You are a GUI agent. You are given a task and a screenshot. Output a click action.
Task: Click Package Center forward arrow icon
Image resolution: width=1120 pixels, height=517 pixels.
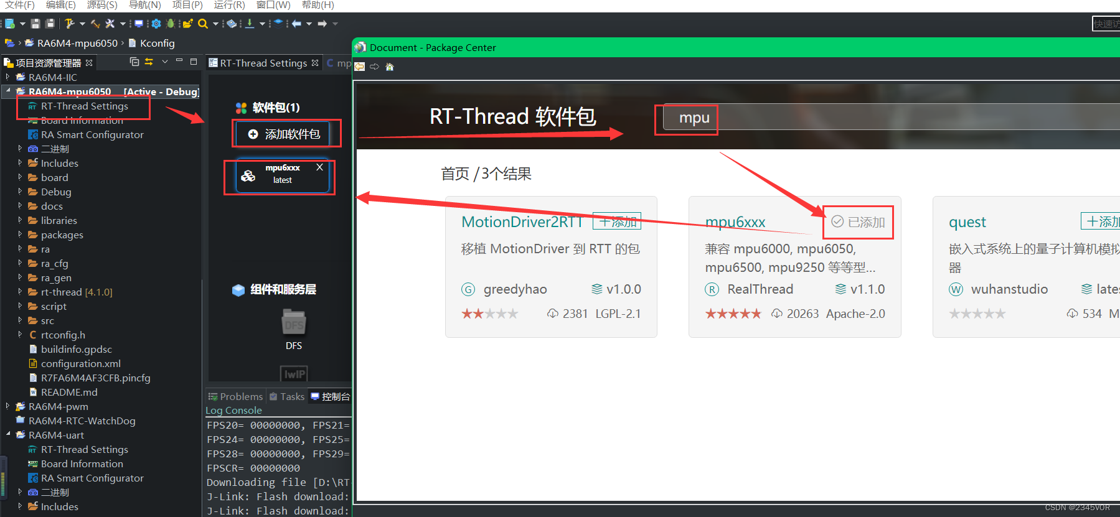pyautogui.click(x=375, y=67)
